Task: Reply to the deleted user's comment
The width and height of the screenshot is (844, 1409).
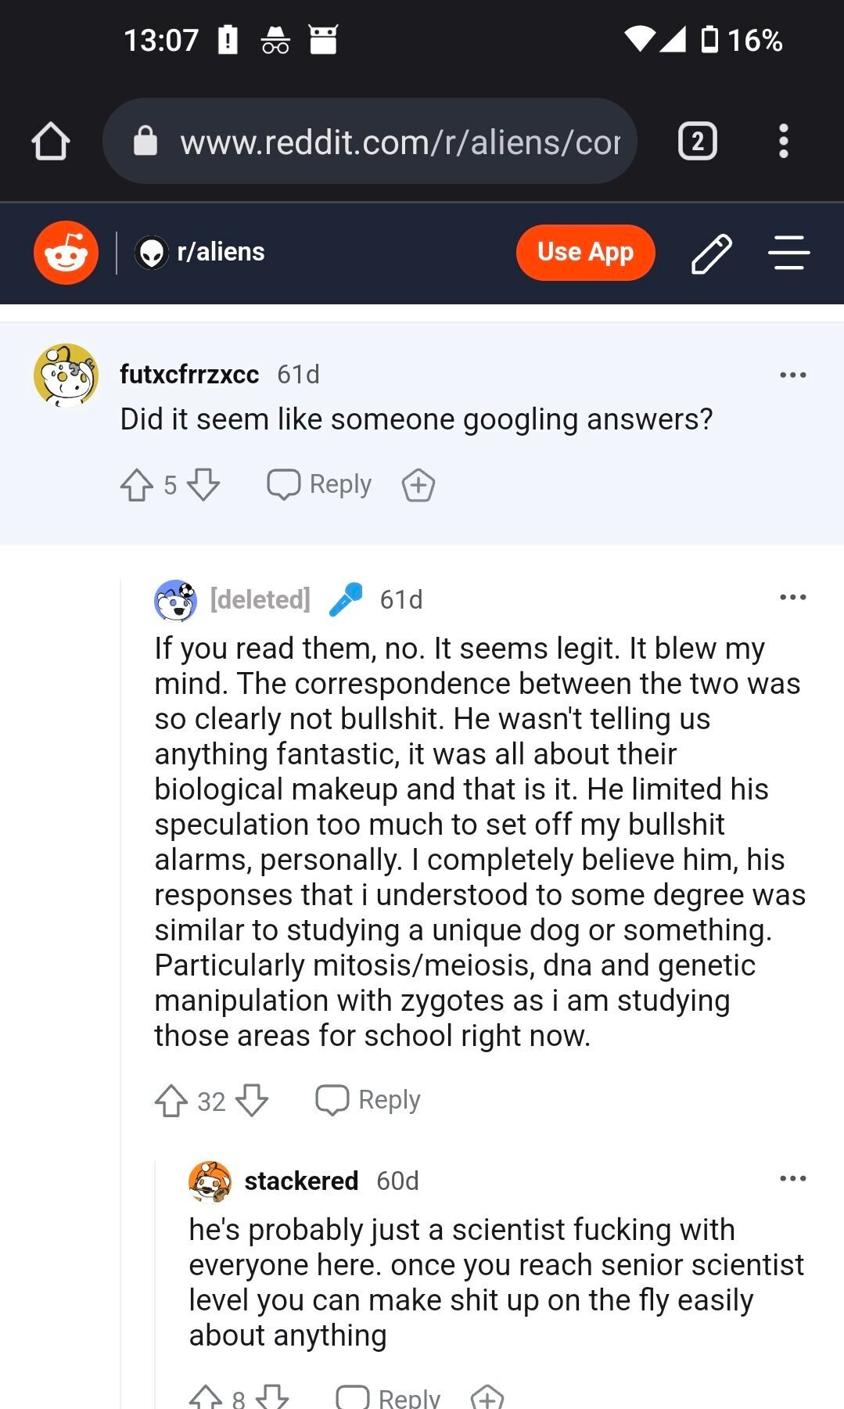Action: 368,1100
